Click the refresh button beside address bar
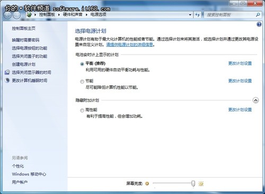 pyautogui.click(x=198, y=15)
